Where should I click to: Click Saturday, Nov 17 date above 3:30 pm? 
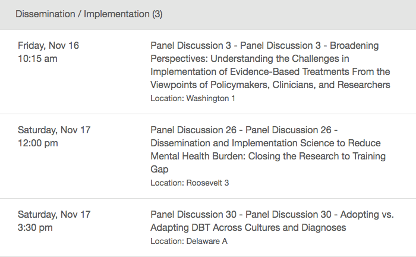pos(54,215)
